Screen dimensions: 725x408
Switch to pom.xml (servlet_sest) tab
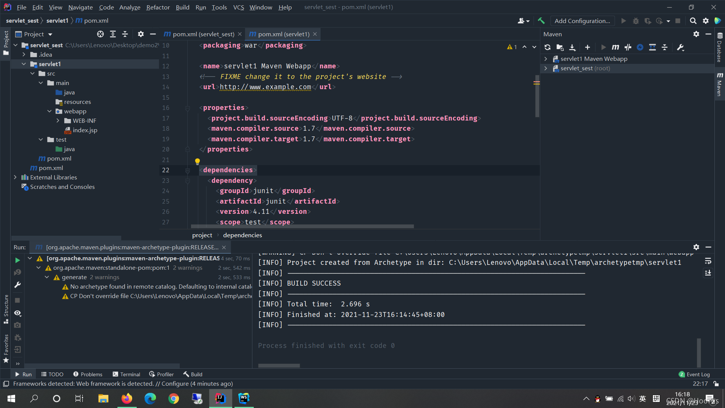tap(203, 34)
